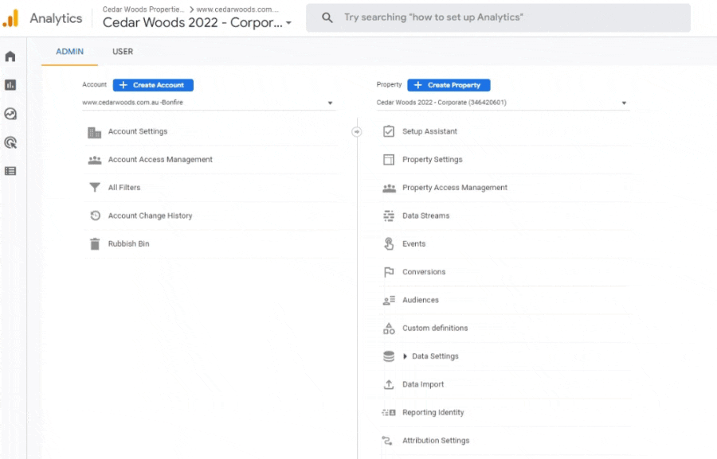Open Audiences link
The height and width of the screenshot is (459, 717).
click(x=420, y=300)
